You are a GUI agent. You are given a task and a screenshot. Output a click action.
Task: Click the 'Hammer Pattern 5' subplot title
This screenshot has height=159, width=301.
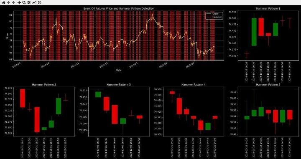coord(268,84)
